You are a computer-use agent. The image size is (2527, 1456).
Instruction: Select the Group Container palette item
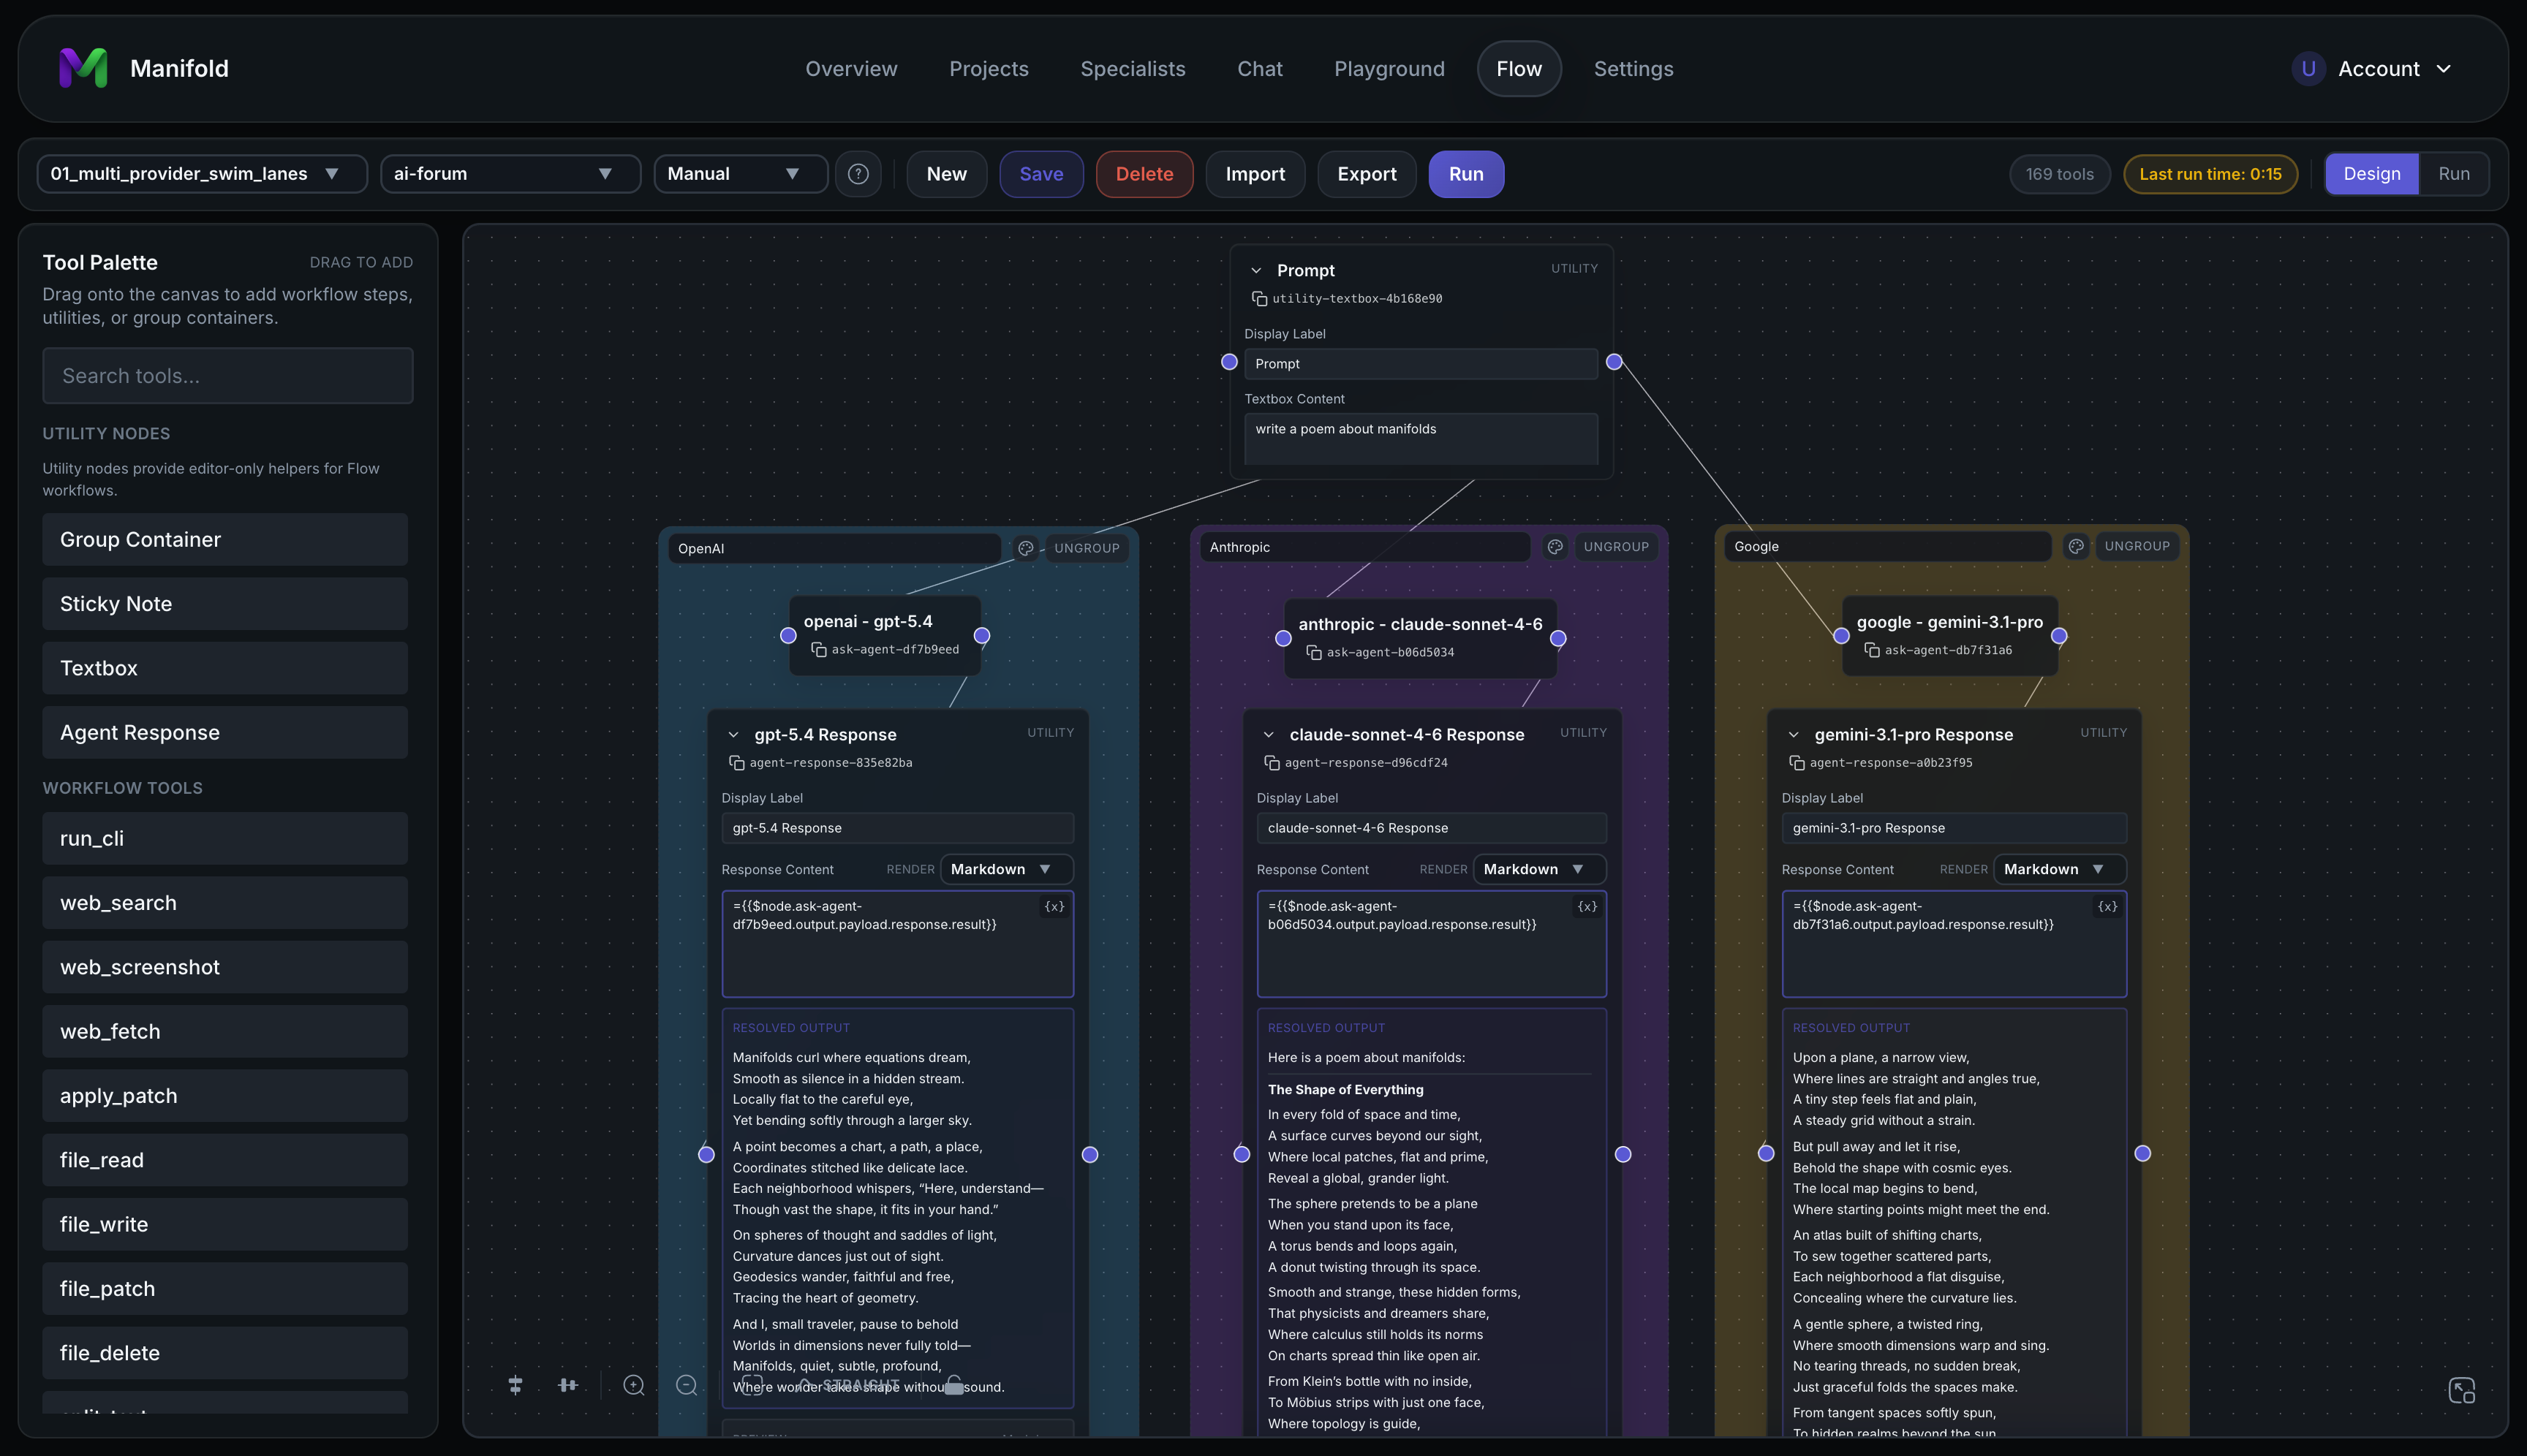pos(225,540)
